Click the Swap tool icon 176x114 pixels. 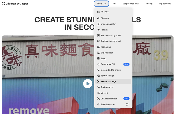(99, 59)
